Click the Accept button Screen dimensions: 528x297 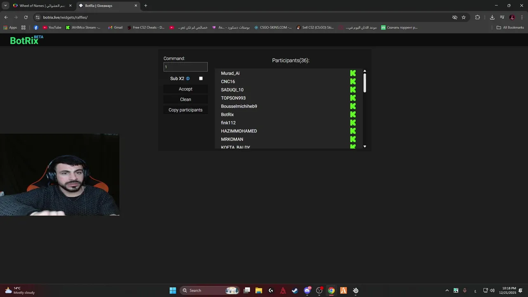click(186, 89)
